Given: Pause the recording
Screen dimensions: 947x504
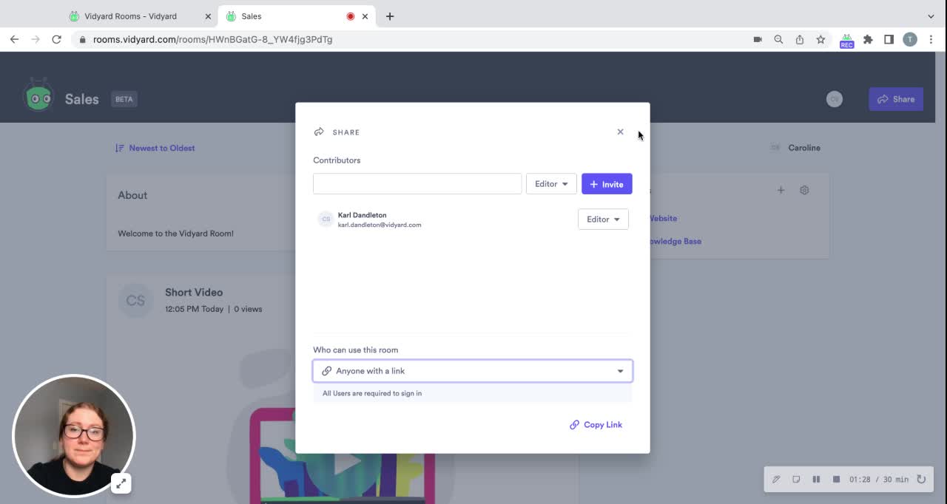Looking at the screenshot, I should coord(816,480).
